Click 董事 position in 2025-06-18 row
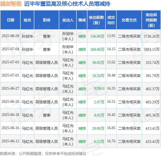Screen dimensions: 161x156 pyautogui.click(x=47, y=115)
